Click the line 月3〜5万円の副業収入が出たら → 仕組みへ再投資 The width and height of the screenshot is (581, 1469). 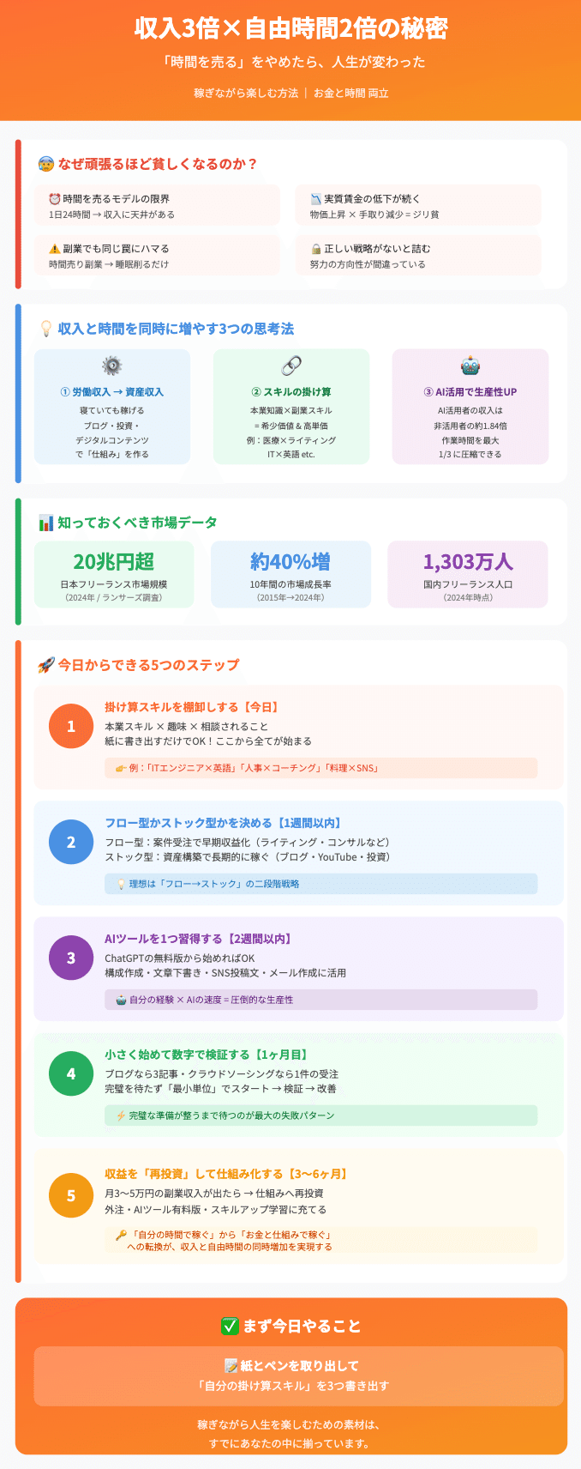pos(213,1194)
